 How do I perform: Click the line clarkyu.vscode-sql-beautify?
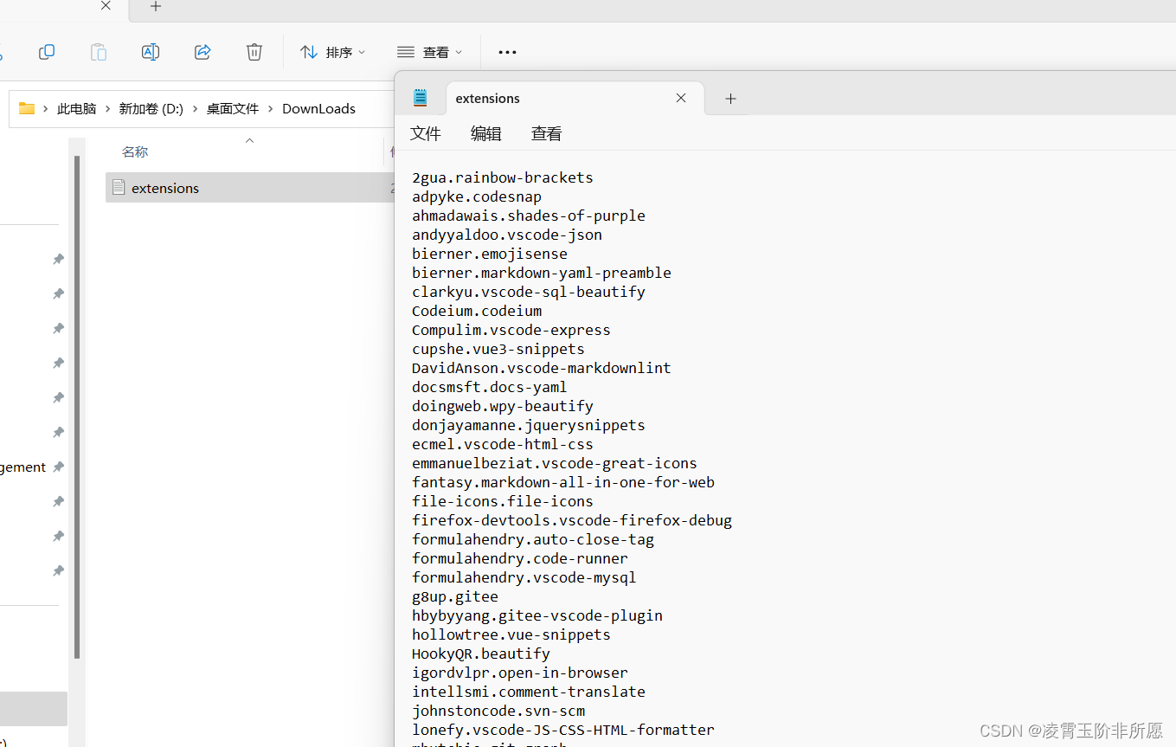click(x=529, y=292)
